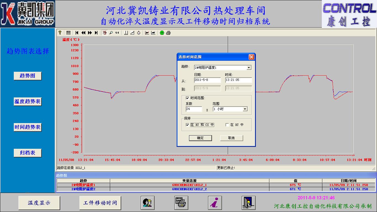Click the magnifier zoom tool icon

click(111, 33)
